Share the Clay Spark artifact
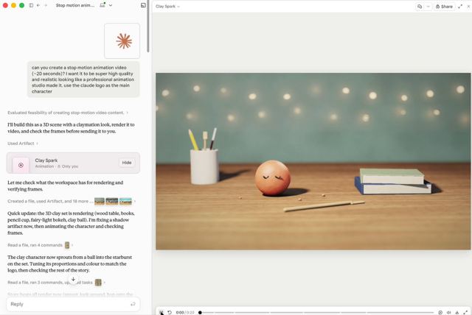 (x=444, y=7)
